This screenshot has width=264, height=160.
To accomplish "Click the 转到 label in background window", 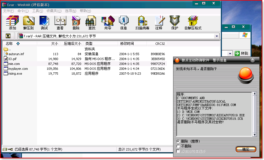I will pos(244,53).
